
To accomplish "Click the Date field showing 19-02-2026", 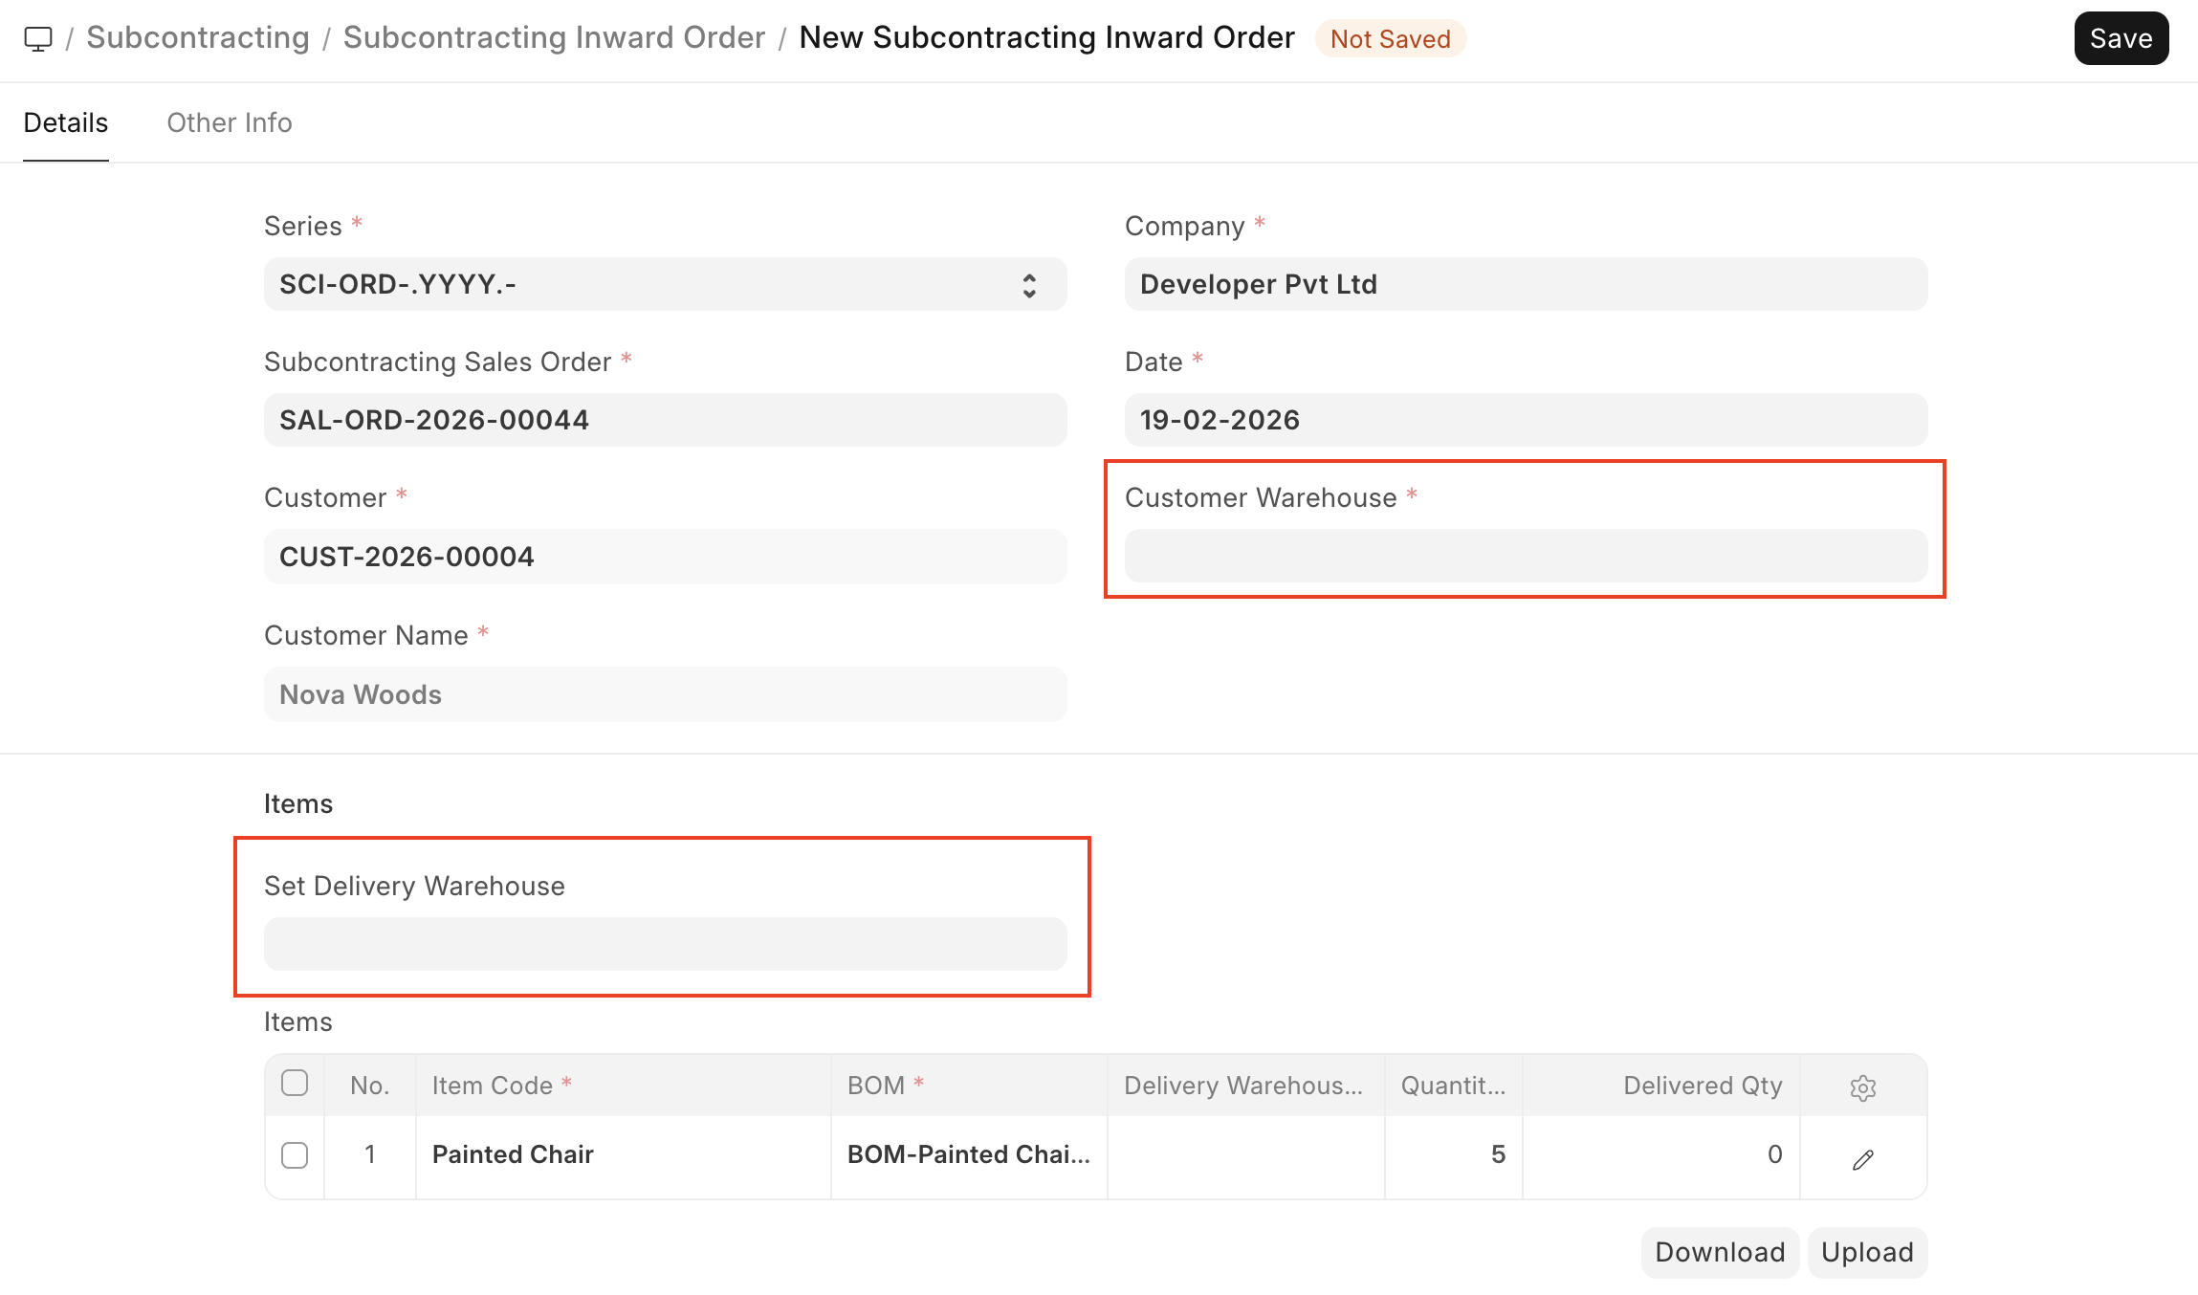I will [x=1526, y=421].
